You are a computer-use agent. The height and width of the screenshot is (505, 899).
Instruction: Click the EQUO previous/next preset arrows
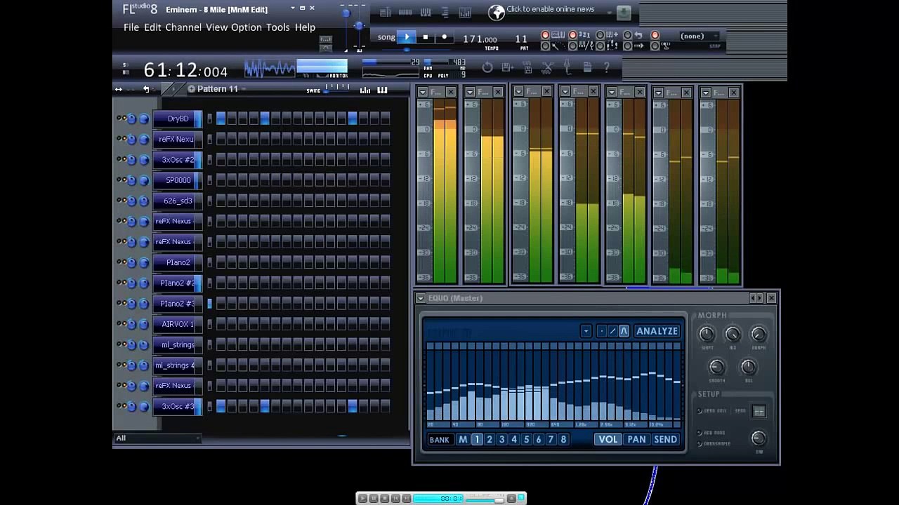756,298
